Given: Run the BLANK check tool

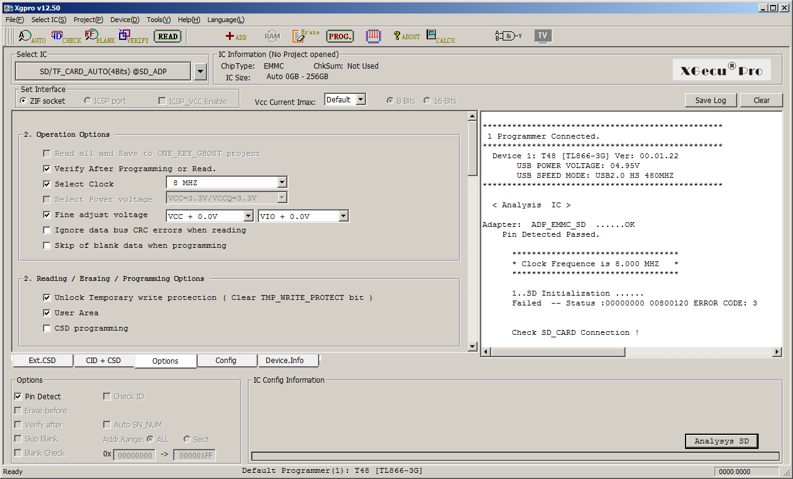Looking at the screenshot, I should [99, 37].
